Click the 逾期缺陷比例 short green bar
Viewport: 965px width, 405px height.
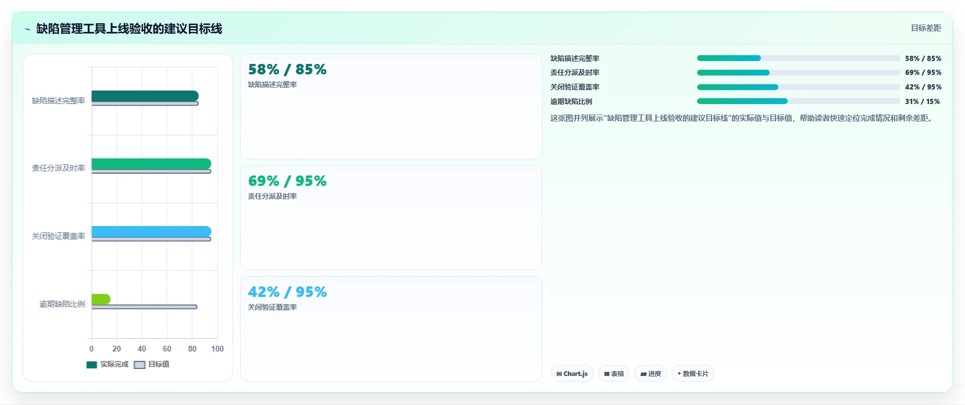tap(101, 299)
